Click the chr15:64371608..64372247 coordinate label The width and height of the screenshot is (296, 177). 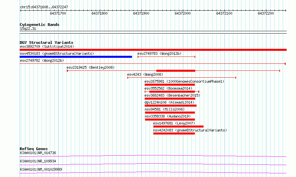coord(44,7)
